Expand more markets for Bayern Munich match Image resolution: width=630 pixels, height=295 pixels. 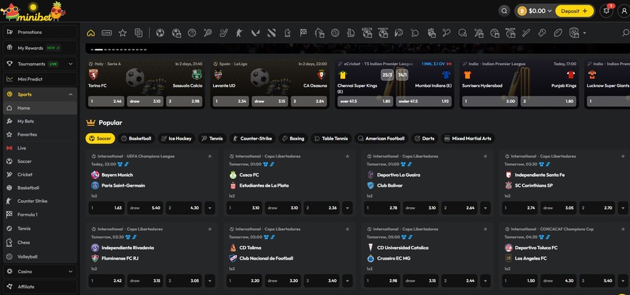(210, 208)
